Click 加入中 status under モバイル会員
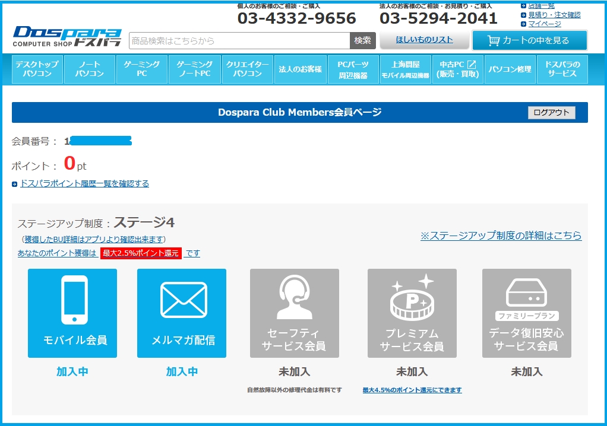 (72, 372)
